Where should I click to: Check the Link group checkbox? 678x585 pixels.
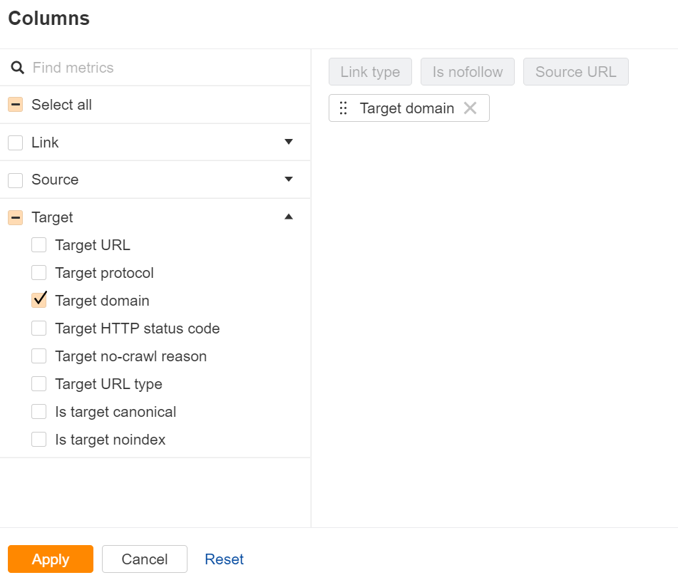(x=16, y=143)
